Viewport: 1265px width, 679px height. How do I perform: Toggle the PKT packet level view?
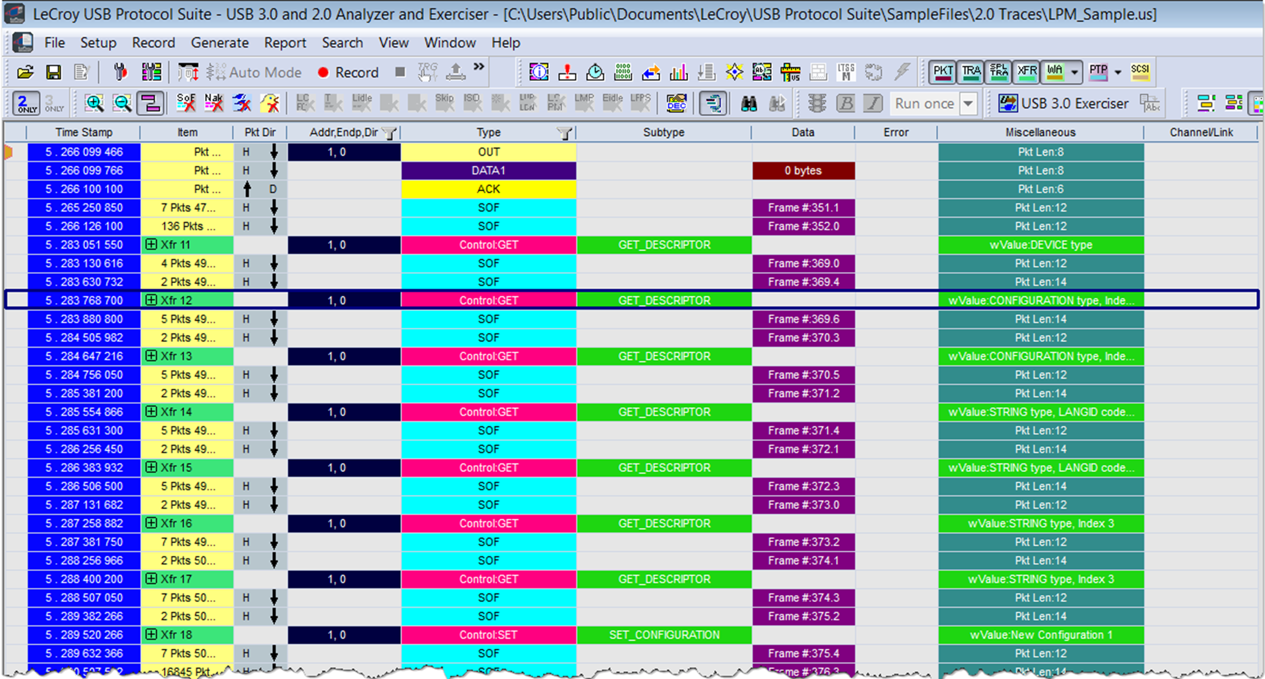[x=943, y=72]
